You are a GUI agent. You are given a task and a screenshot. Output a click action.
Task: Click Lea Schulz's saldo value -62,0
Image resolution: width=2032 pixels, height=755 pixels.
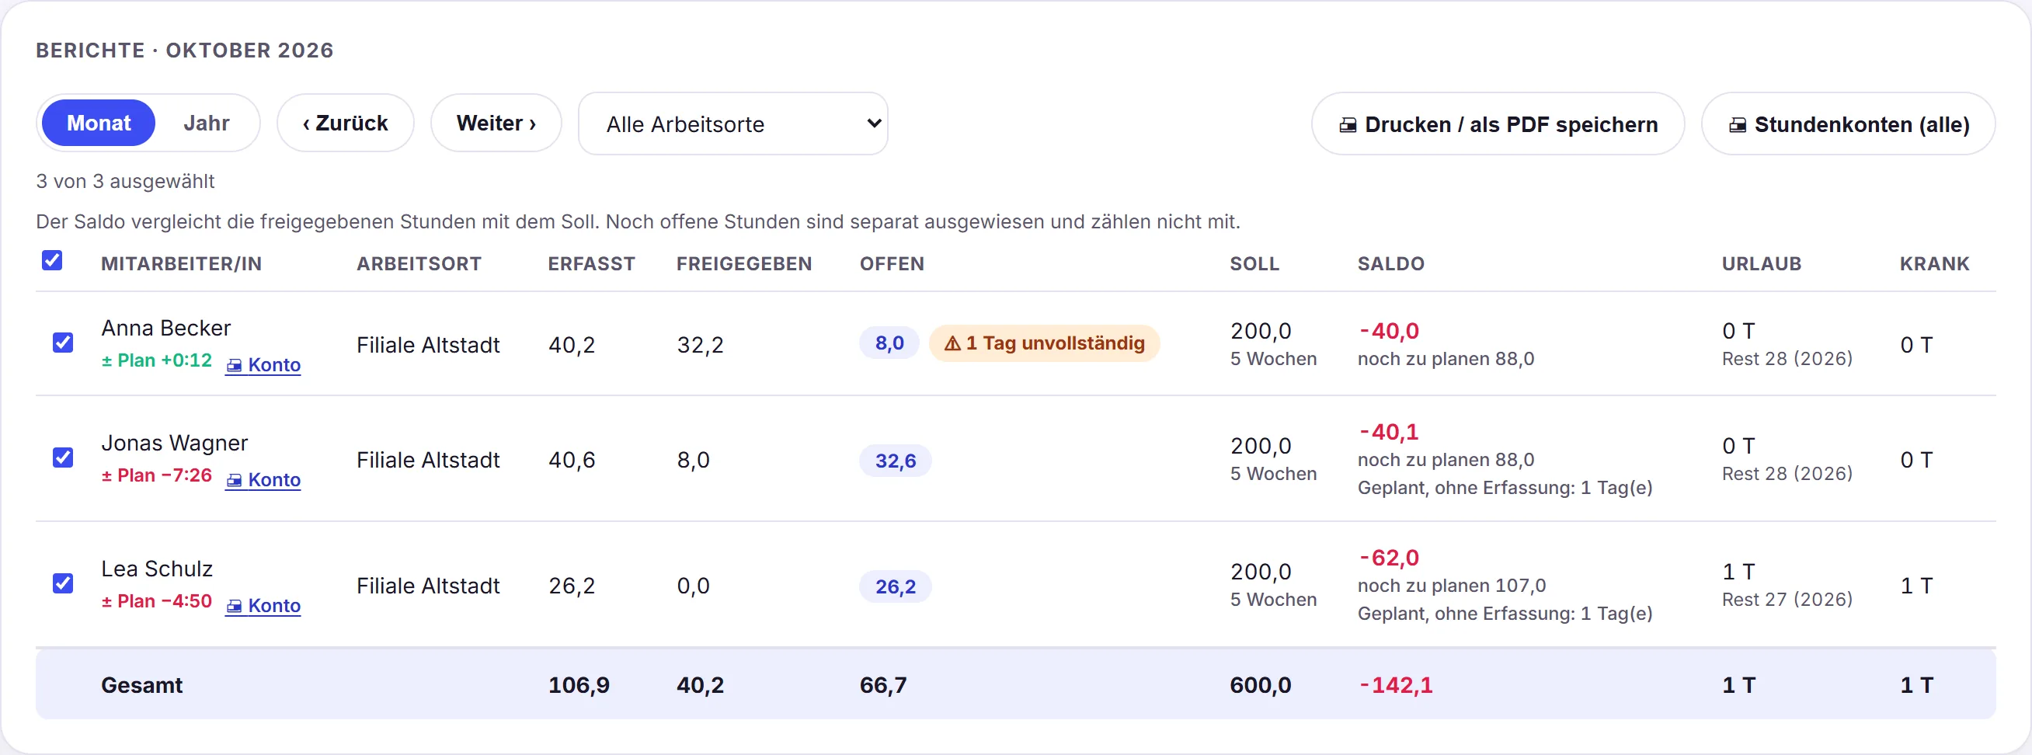[x=1389, y=558]
